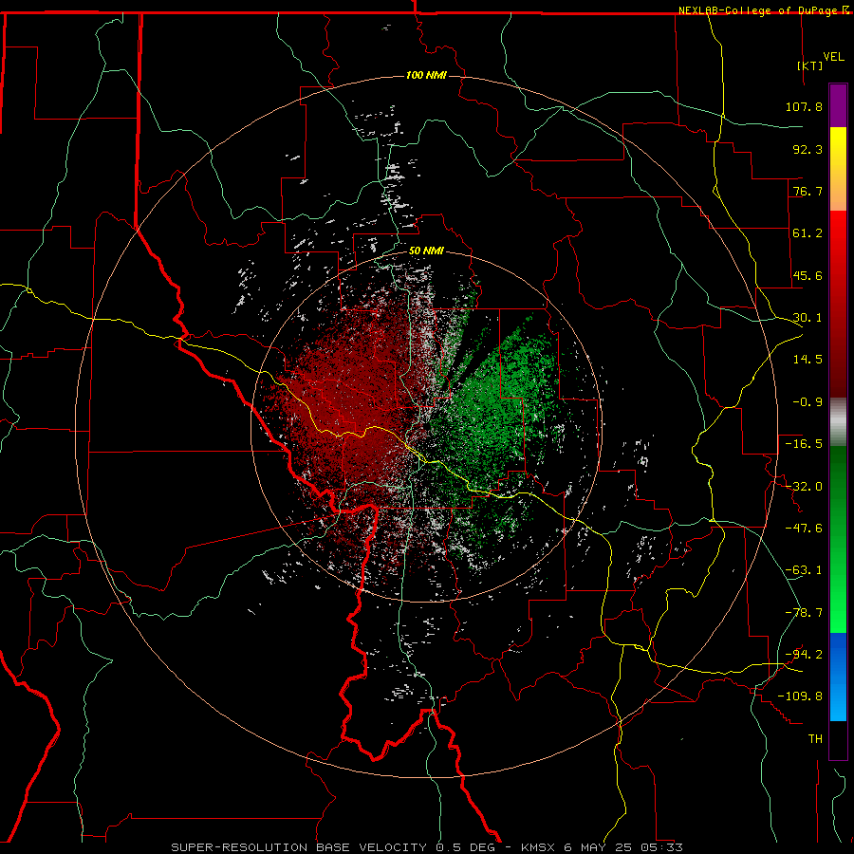Viewport: 854px width, 854px height.
Task: Click the yellow-orange segment of color bar
Action: coord(838,169)
